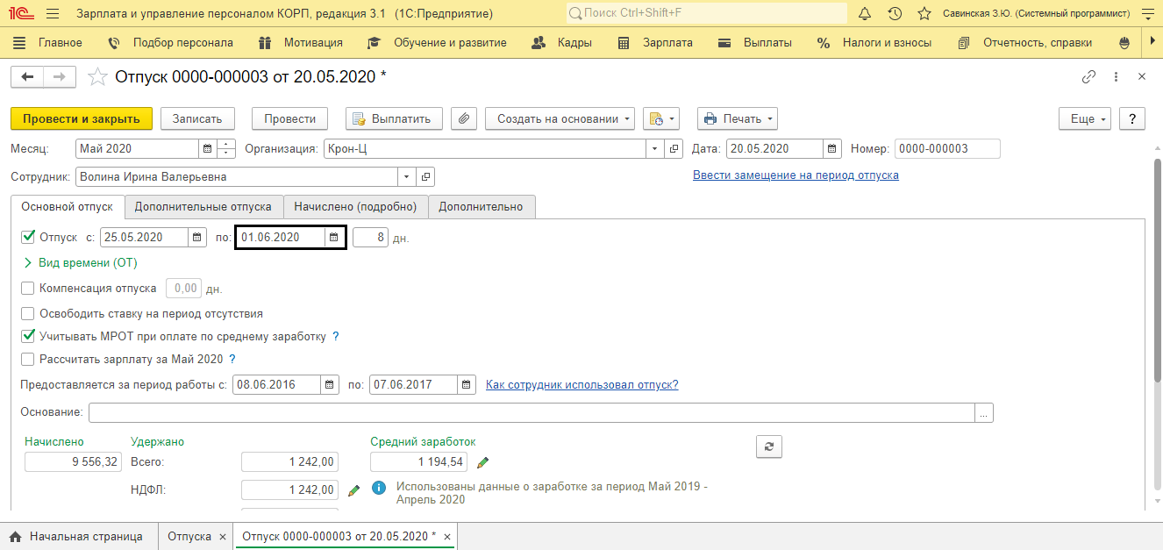Viewport: 1163px width, 550px height.
Task: Enable Компенсация отпуска checkbox
Action: [x=27, y=288]
